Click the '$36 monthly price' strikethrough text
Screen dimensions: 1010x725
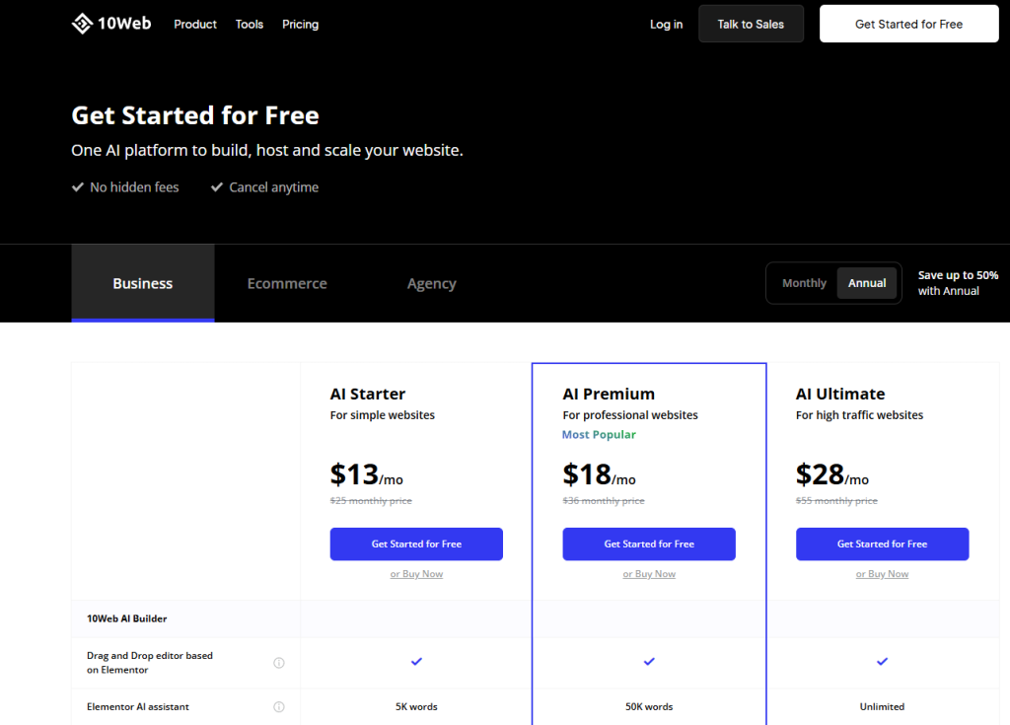[x=604, y=501]
